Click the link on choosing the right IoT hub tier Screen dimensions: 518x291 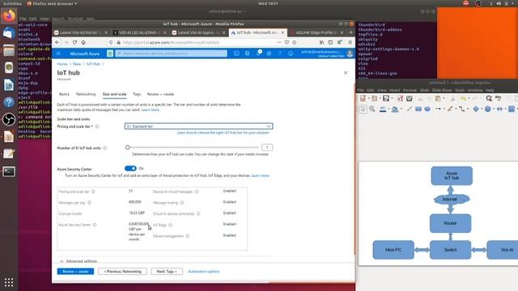point(223,133)
